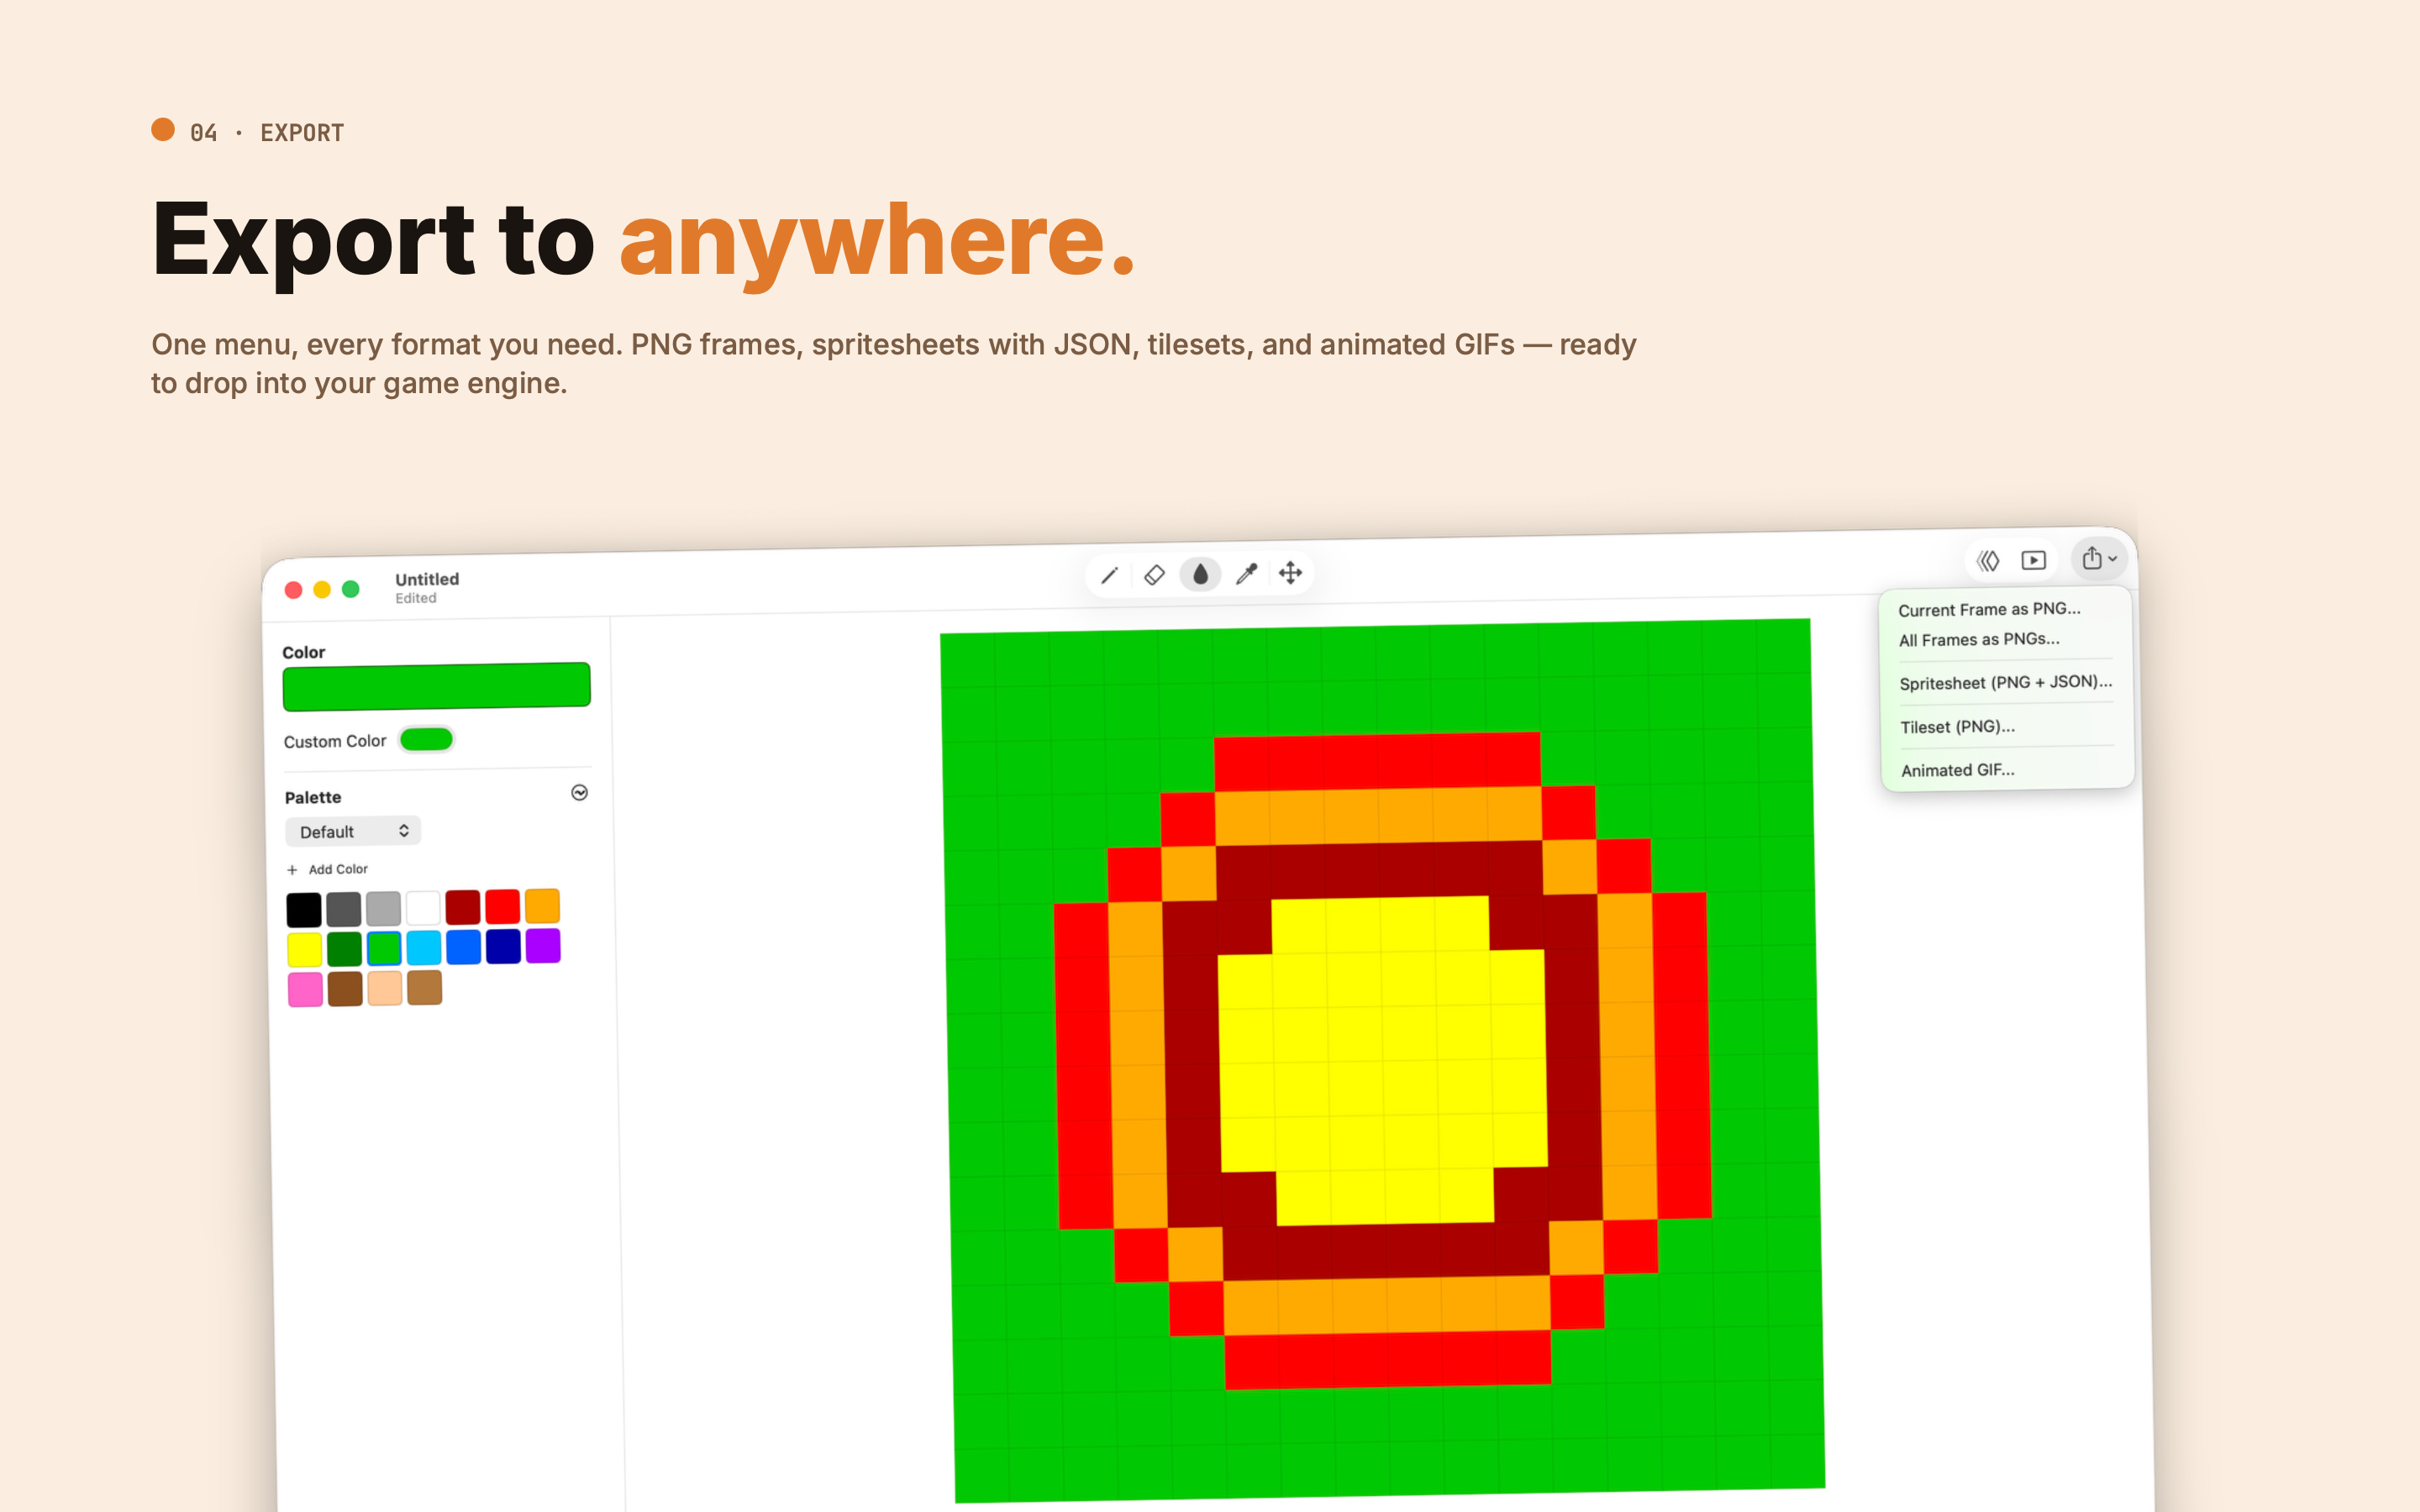This screenshot has width=2420, height=1512.
Task: Close the window with red button
Action: (293, 590)
